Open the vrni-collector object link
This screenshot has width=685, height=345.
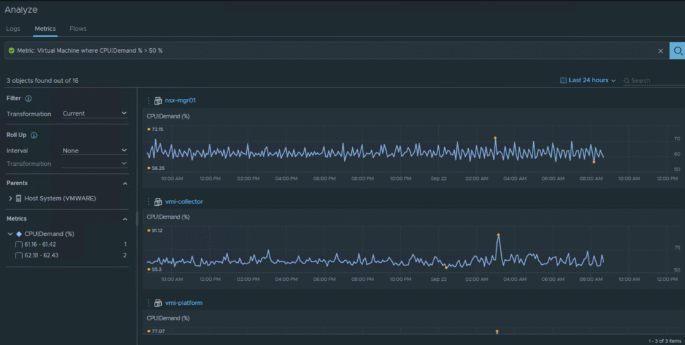pyautogui.click(x=184, y=202)
